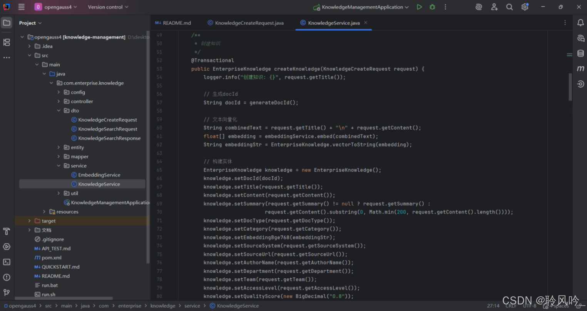Expand the controller package

(59, 101)
